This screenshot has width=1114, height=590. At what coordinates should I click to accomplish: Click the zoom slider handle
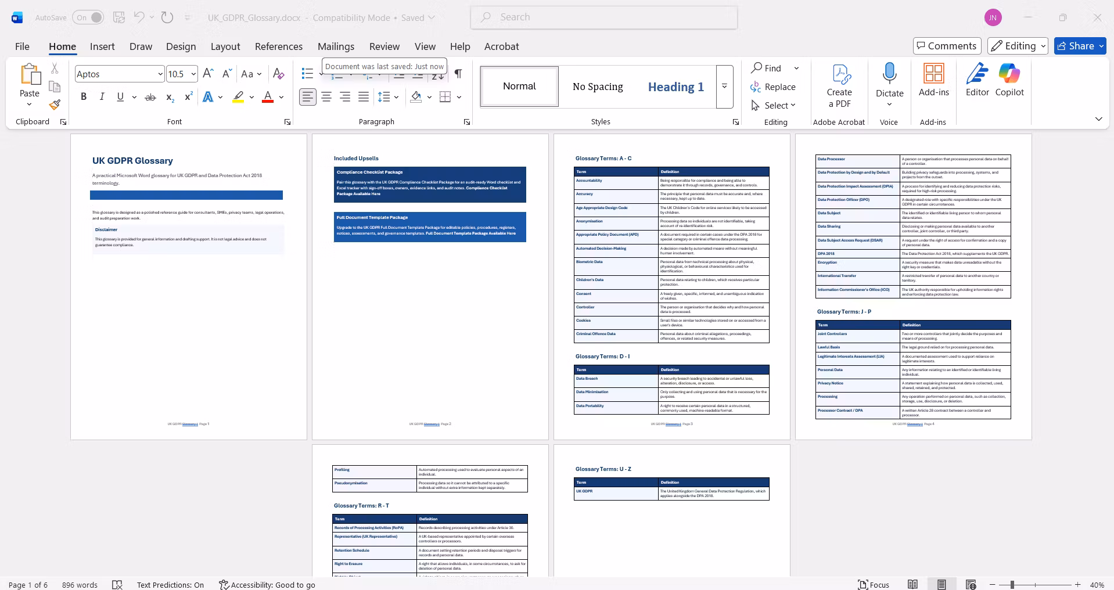pyautogui.click(x=1012, y=585)
